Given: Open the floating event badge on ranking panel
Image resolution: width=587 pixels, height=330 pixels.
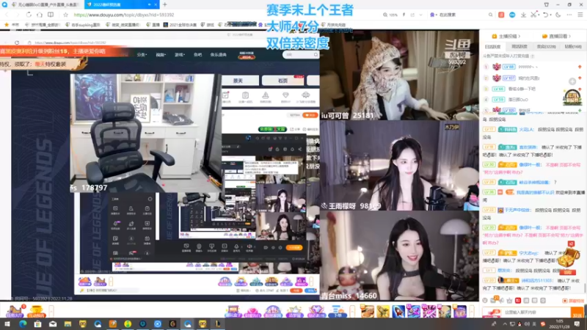Looking at the screenshot, I should click(x=572, y=98).
